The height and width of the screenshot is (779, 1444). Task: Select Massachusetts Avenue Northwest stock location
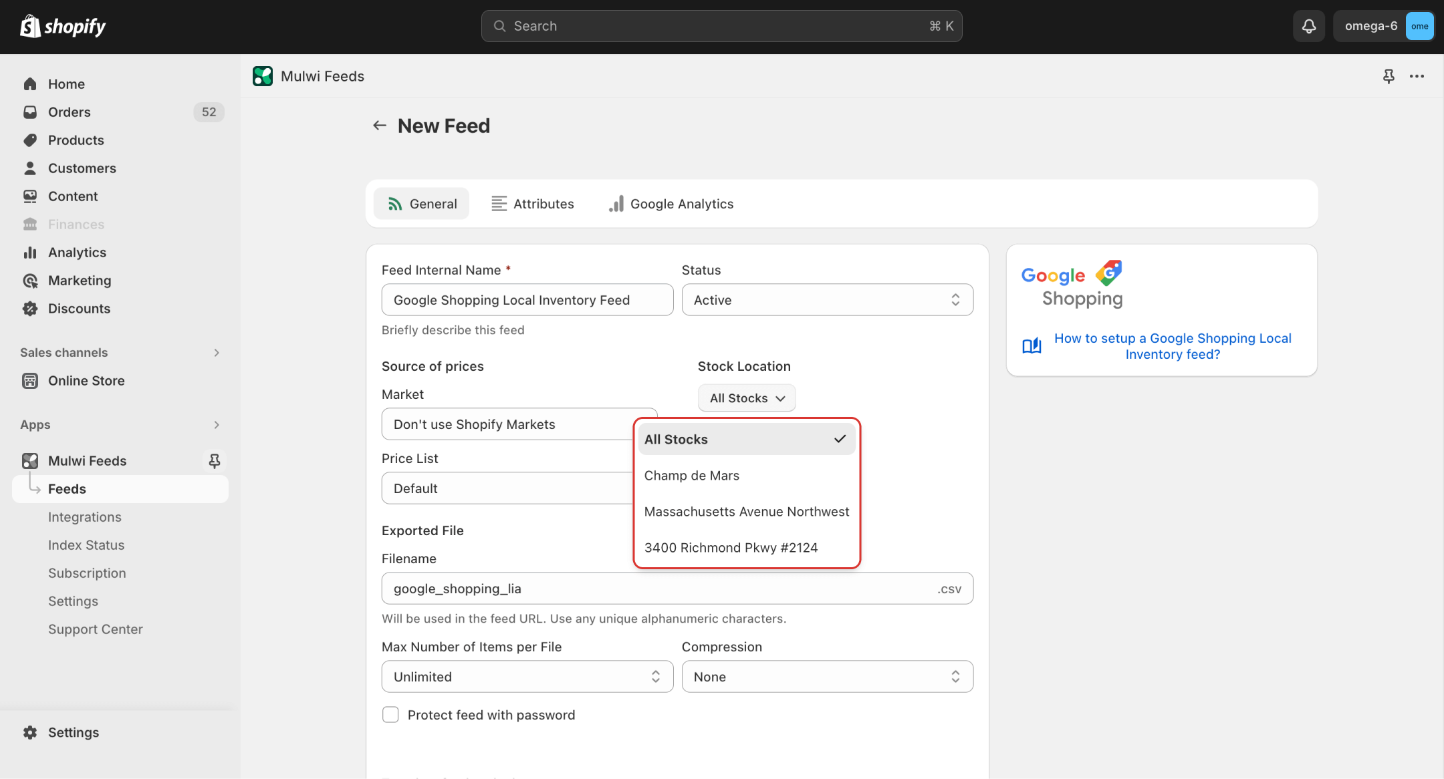tap(746, 512)
